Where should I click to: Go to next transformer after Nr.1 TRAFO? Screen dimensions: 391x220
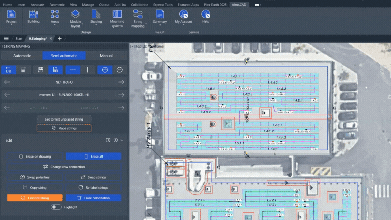(x=121, y=82)
